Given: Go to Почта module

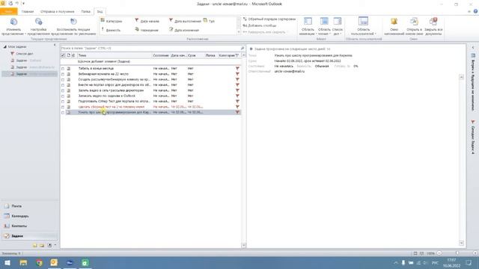Looking at the screenshot, I should [29, 206].
